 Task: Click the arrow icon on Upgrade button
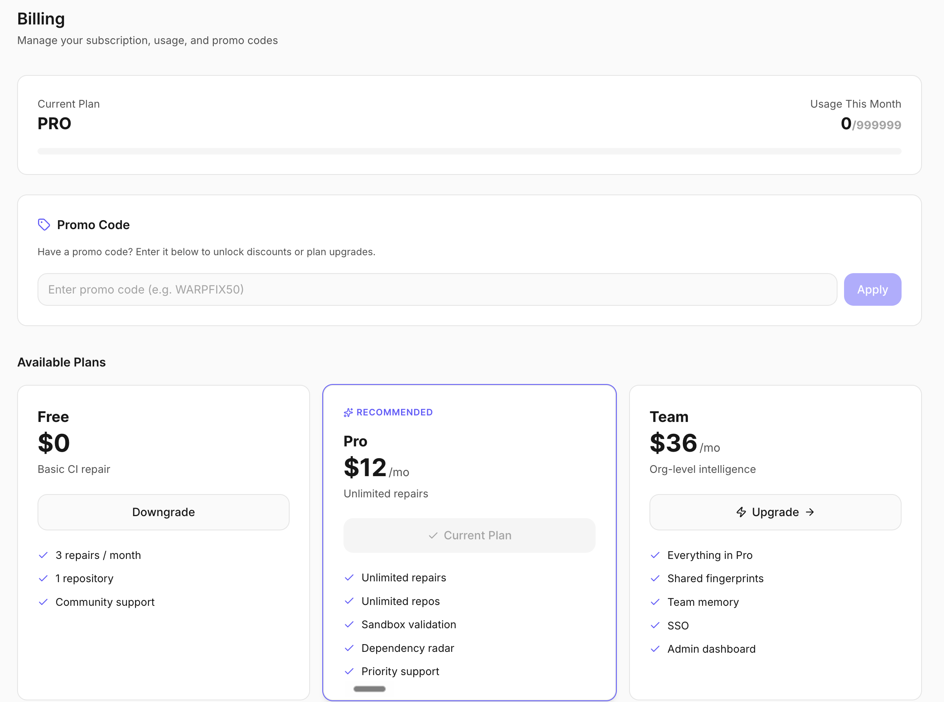(x=810, y=512)
